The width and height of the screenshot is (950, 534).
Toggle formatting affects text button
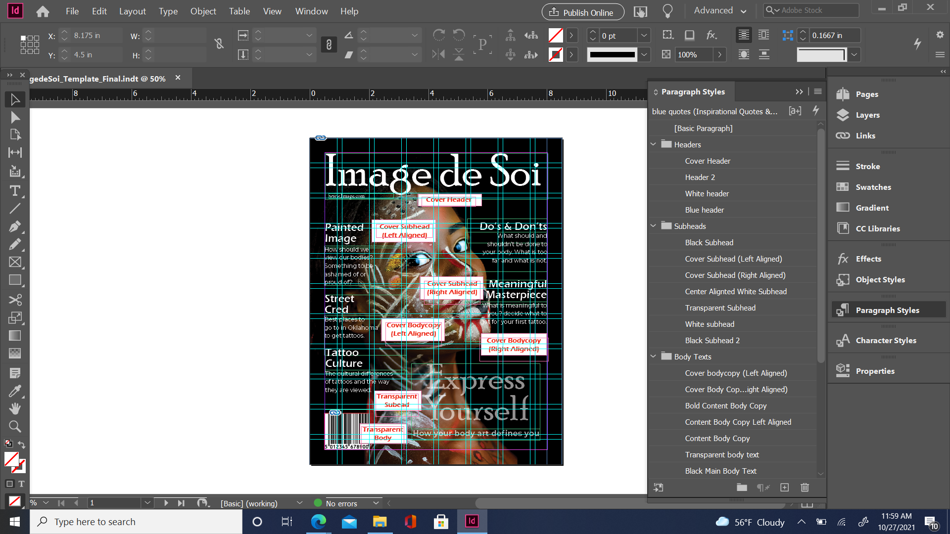pos(21,484)
